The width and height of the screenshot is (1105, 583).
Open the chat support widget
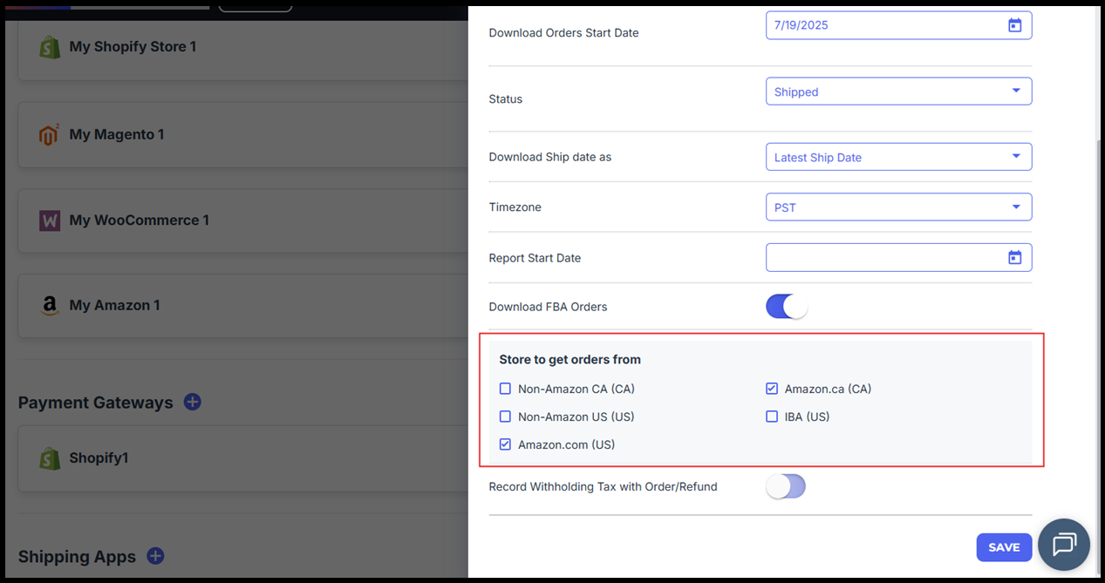point(1064,545)
